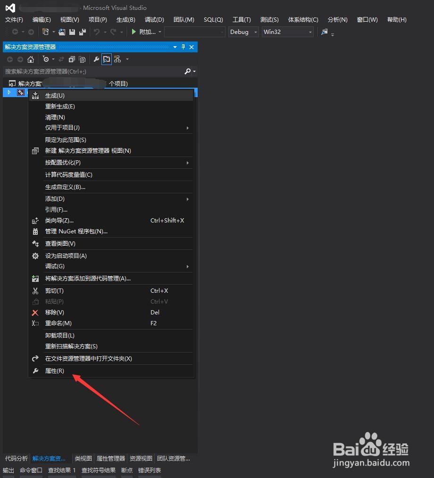Toggle the Preview Selected Items icon

[x=106, y=59]
